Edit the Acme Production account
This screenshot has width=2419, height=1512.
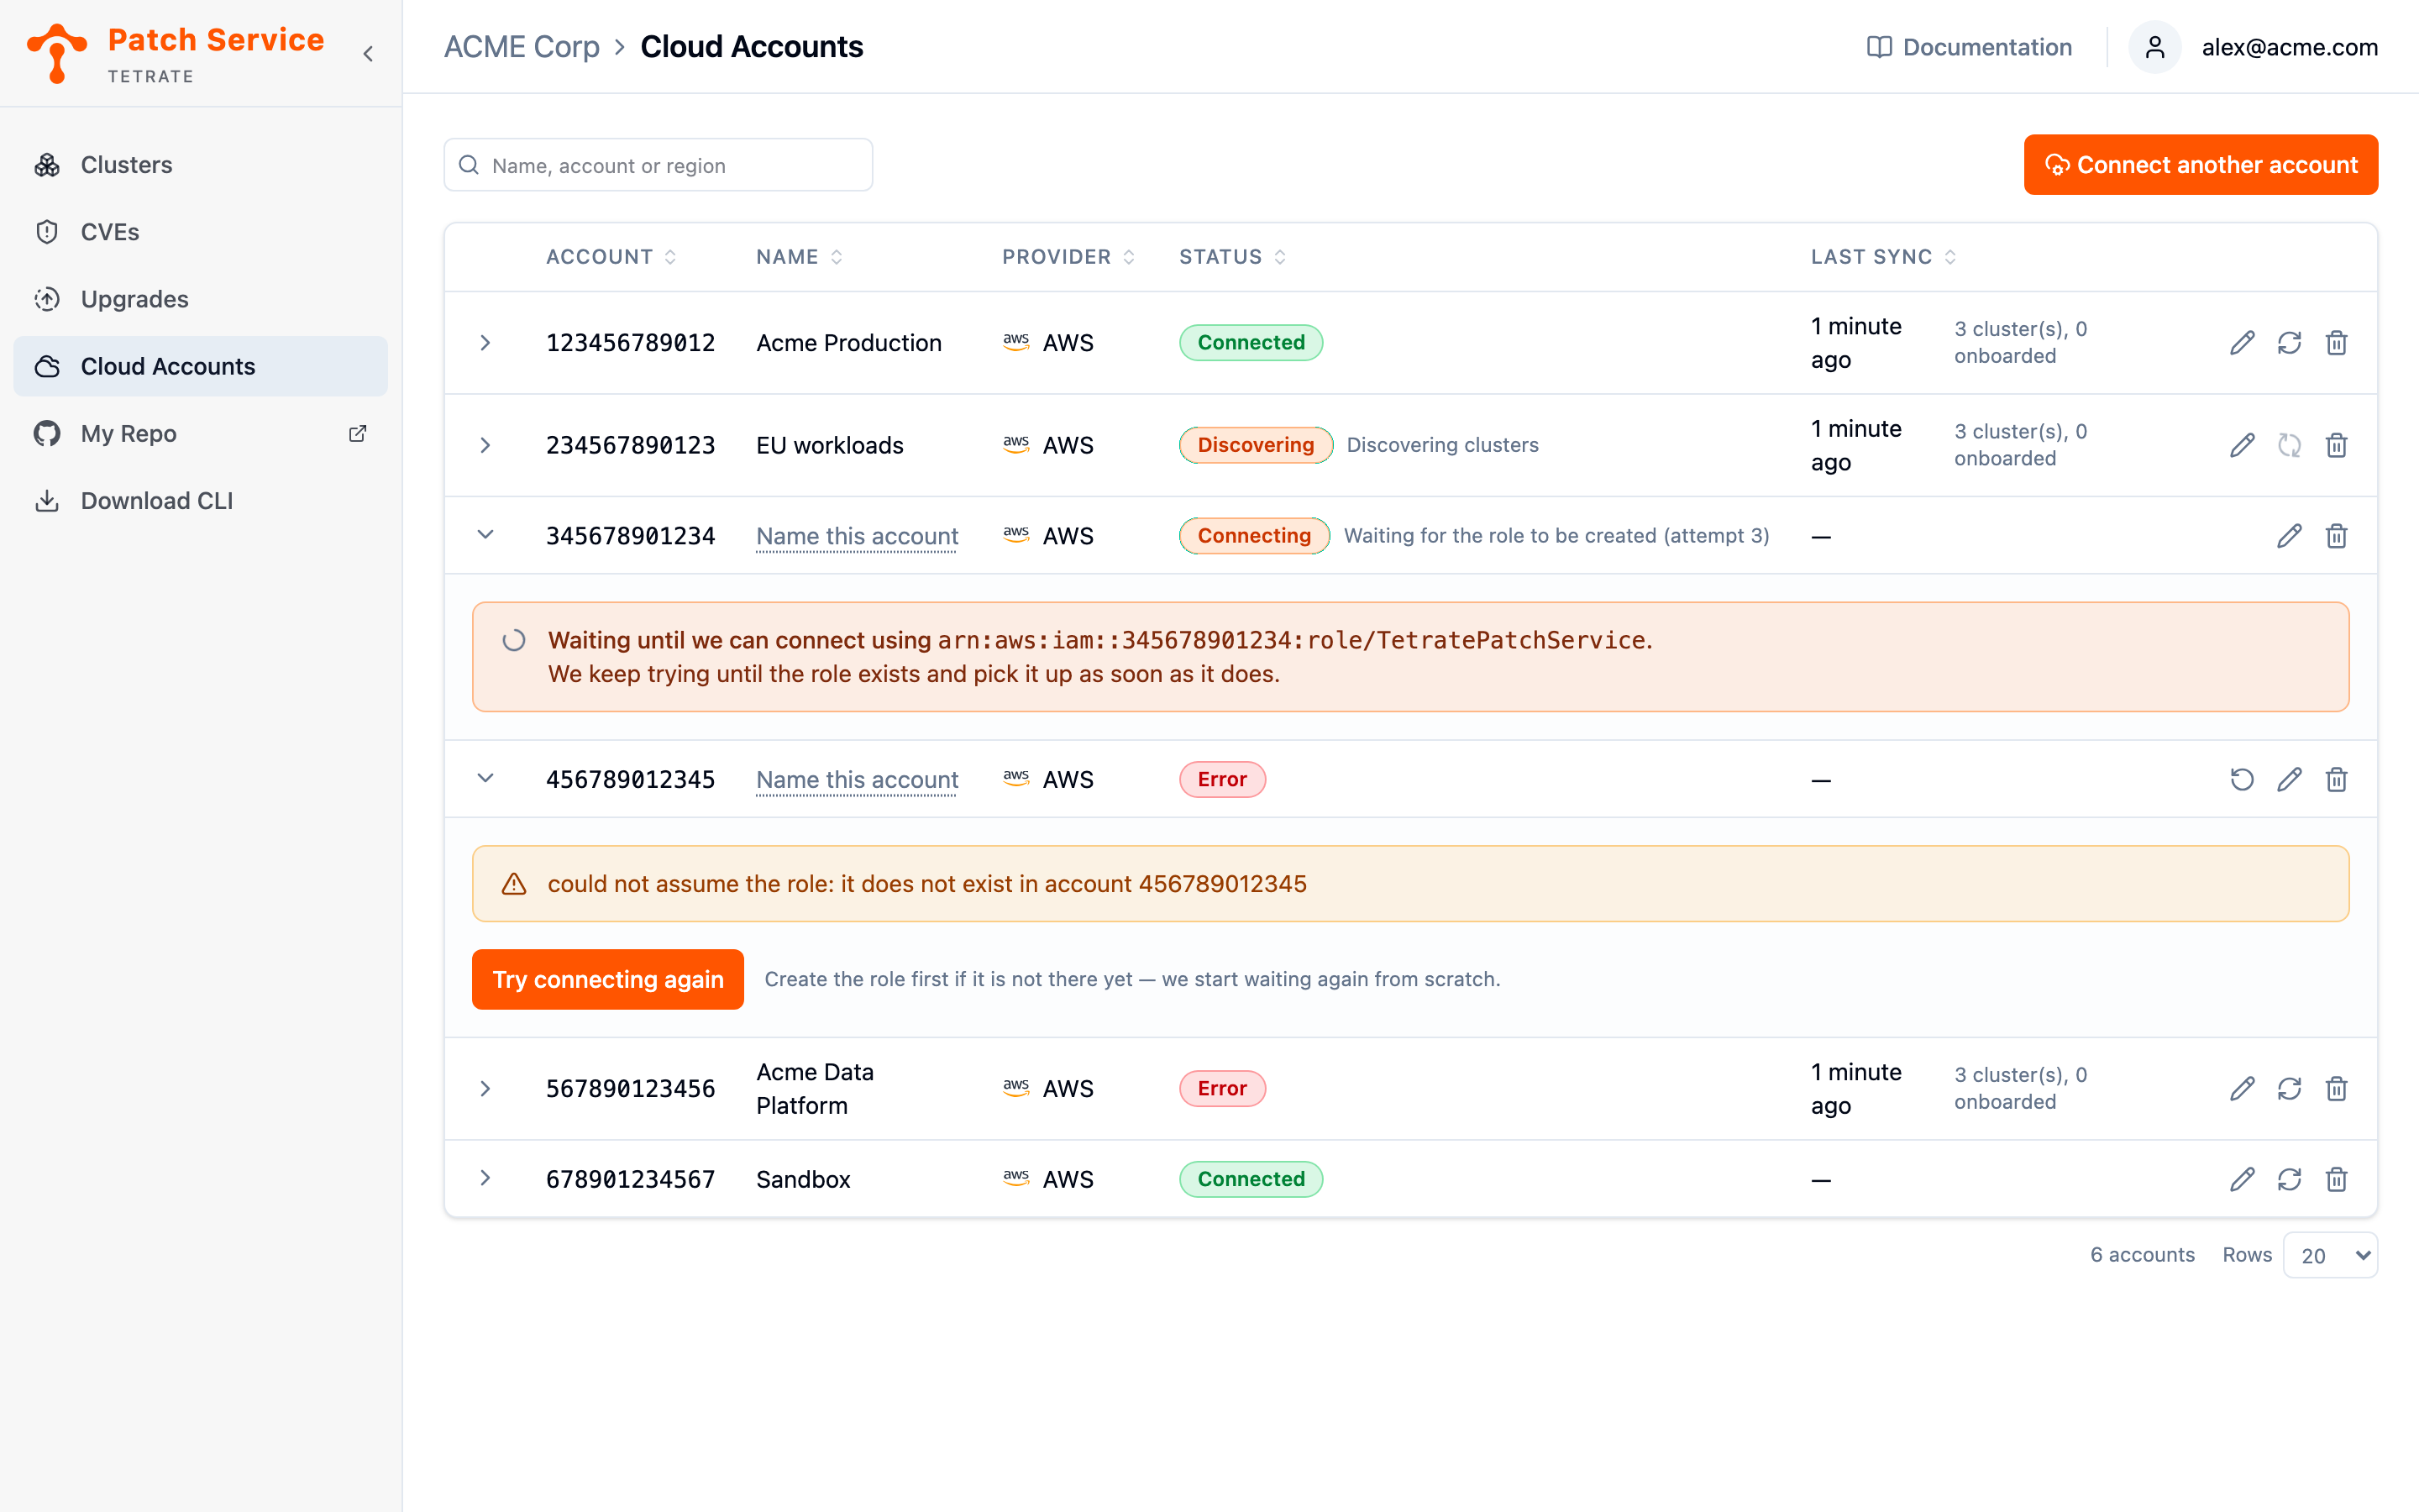tap(2242, 343)
